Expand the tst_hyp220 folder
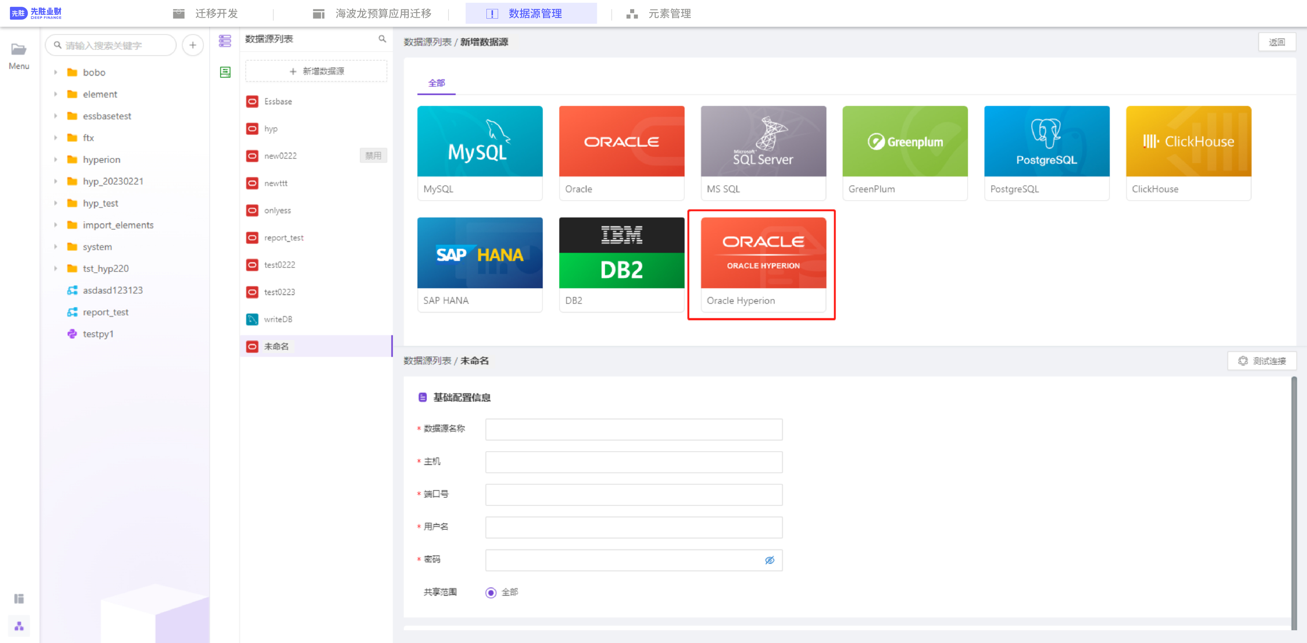The height and width of the screenshot is (643, 1307). coord(56,268)
